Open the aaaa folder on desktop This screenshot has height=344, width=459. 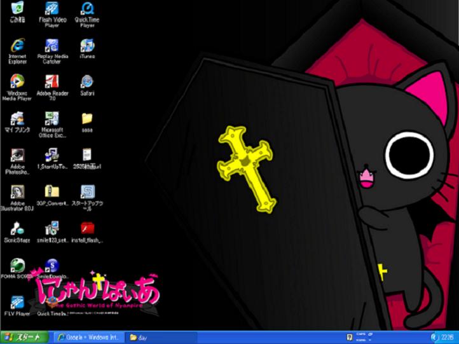coord(87,122)
